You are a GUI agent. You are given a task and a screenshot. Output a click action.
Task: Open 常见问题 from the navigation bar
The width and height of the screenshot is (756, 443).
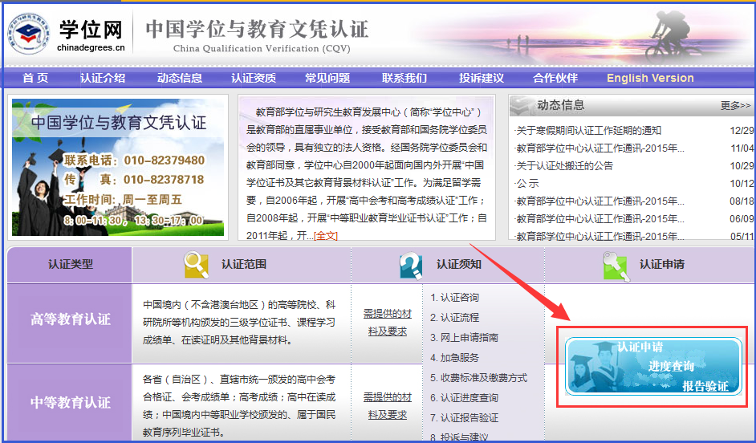[x=327, y=78]
